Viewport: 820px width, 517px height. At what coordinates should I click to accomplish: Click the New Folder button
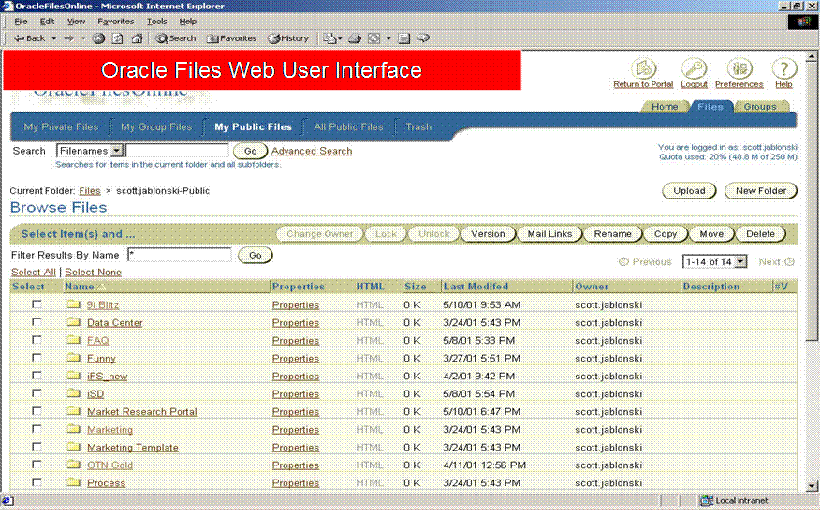(x=761, y=191)
